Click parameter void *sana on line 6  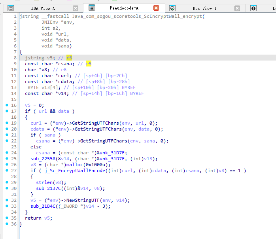tap(57, 46)
